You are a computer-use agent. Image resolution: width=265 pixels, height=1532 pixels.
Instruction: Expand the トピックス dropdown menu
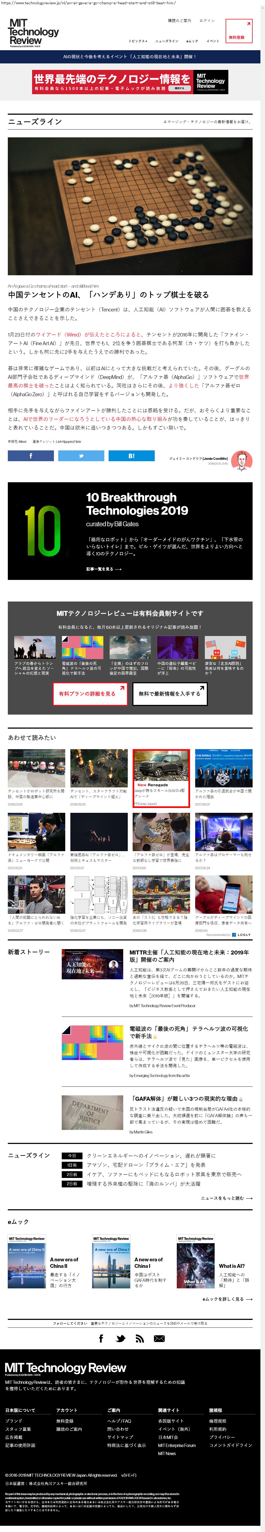click(x=138, y=41)
